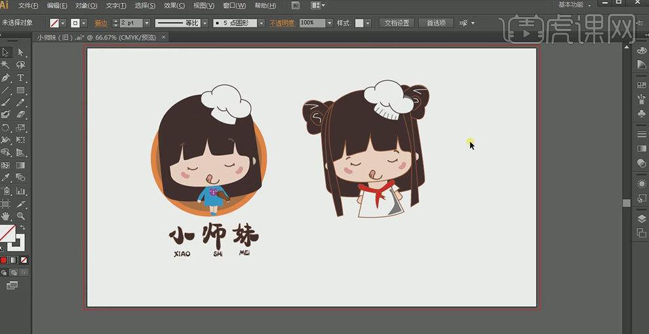Select the Zoom tool

coord(20,215)
